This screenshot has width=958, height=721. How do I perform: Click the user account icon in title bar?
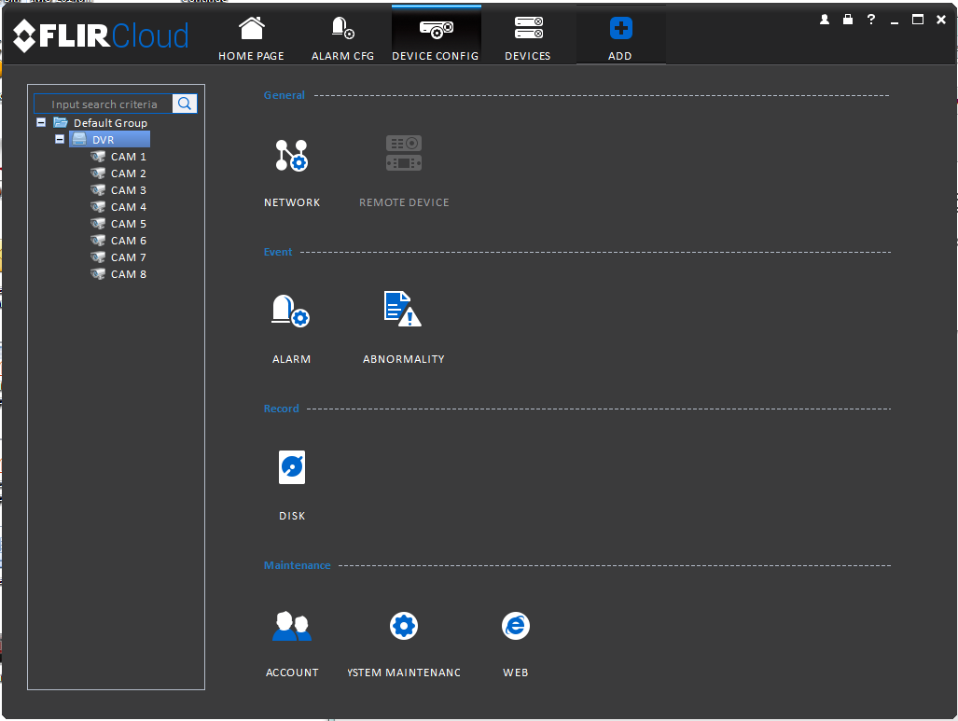pos(825,20)
